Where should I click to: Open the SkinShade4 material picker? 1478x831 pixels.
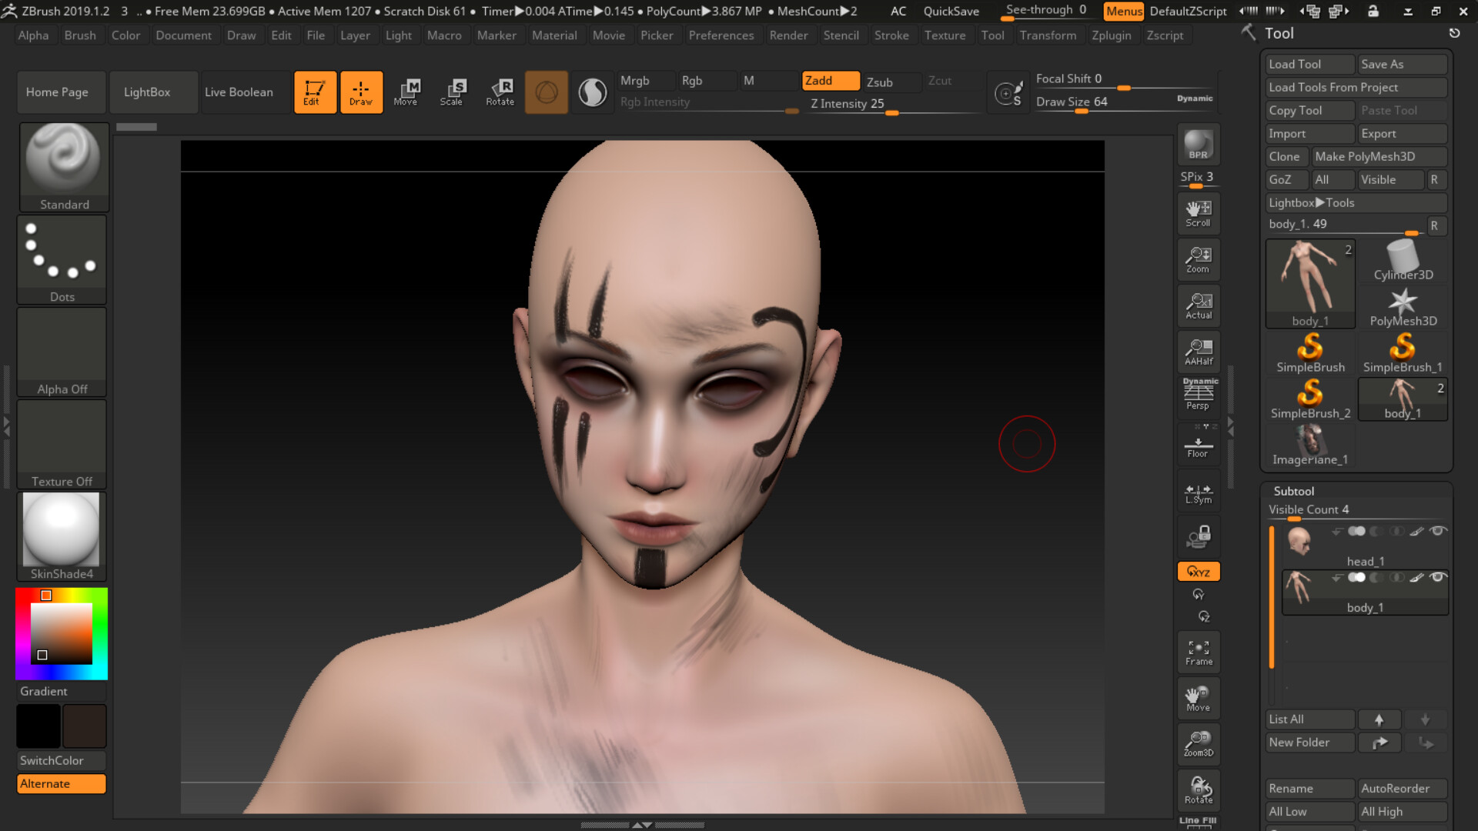click(61, 531)
